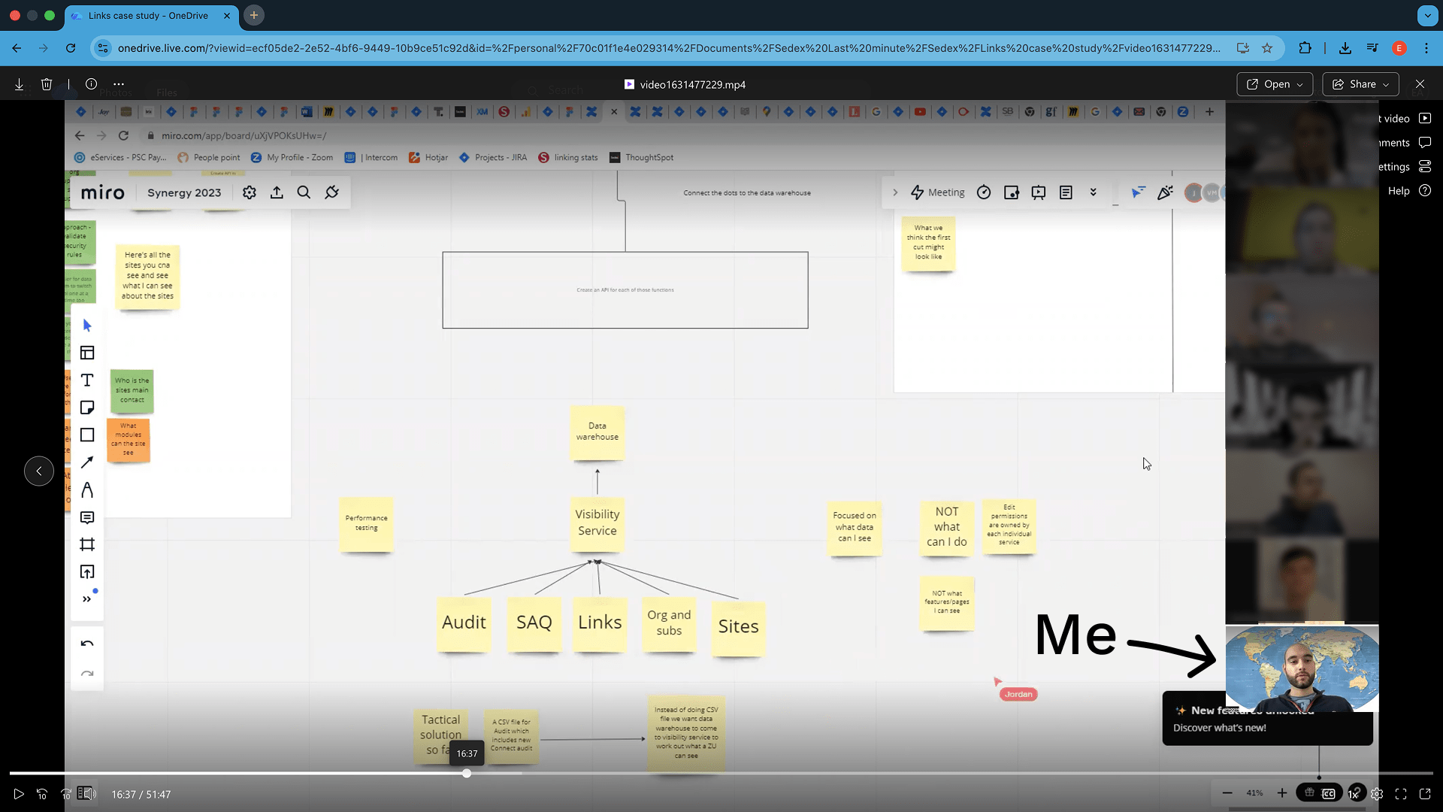1443x812 pixels.
Task: Toggle closed captions CC
Action: click(x=1329, y=794)
